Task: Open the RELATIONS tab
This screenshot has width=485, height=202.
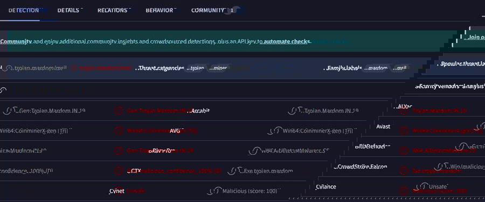Action: (112, 10)
